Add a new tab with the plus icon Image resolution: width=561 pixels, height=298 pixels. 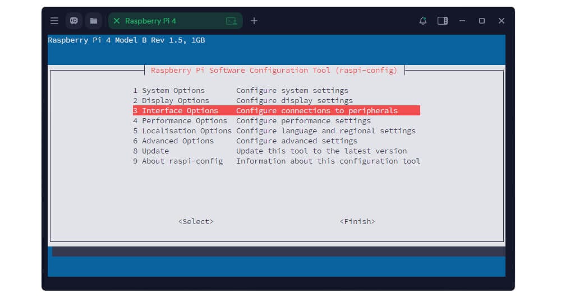pos(254,21)
